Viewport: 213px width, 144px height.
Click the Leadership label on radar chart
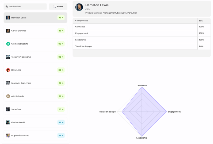tap(142, 138)
